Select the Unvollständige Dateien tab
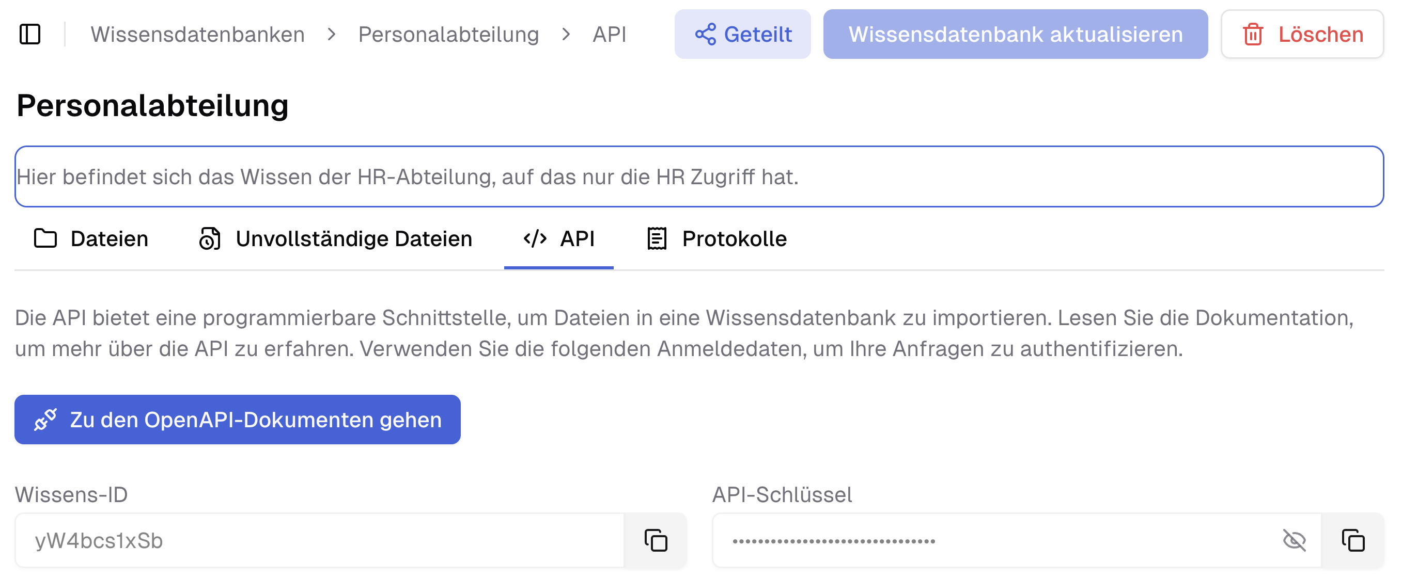The width and height of the screenshot is (1402, 579). [353, 238]
